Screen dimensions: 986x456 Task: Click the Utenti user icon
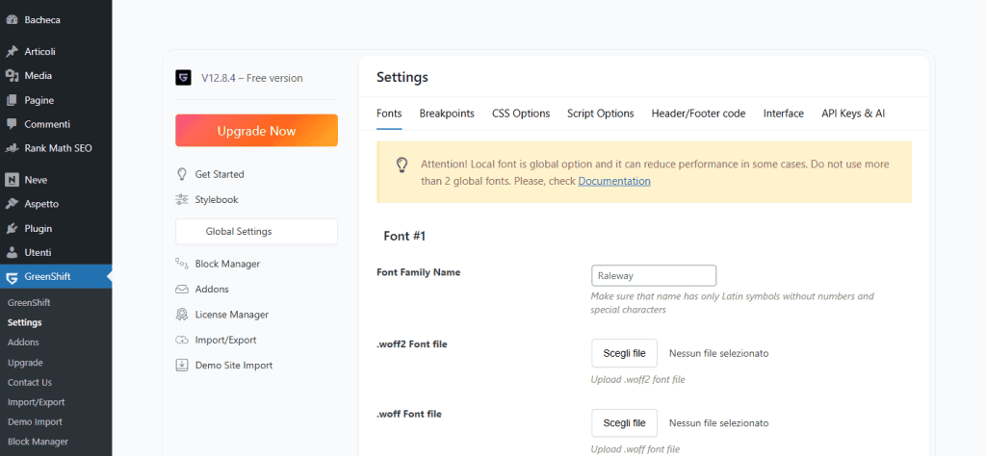[x=12, y=252]
